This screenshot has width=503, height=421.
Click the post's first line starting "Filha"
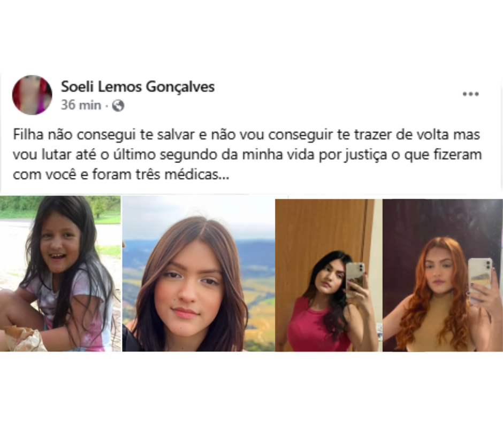pos(246,135)
